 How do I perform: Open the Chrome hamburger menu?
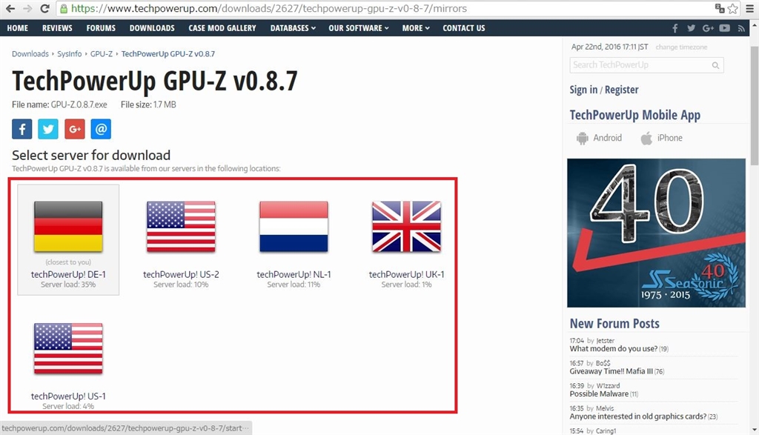(750, 8)
